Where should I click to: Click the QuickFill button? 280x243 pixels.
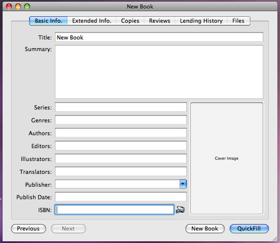pos(249,229)
